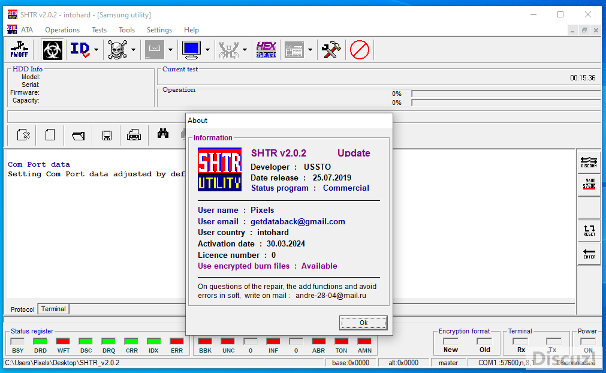Screen dimensions: 606x373
Task: Click the hammer and wrench tools icon
Action: point(331,50)
